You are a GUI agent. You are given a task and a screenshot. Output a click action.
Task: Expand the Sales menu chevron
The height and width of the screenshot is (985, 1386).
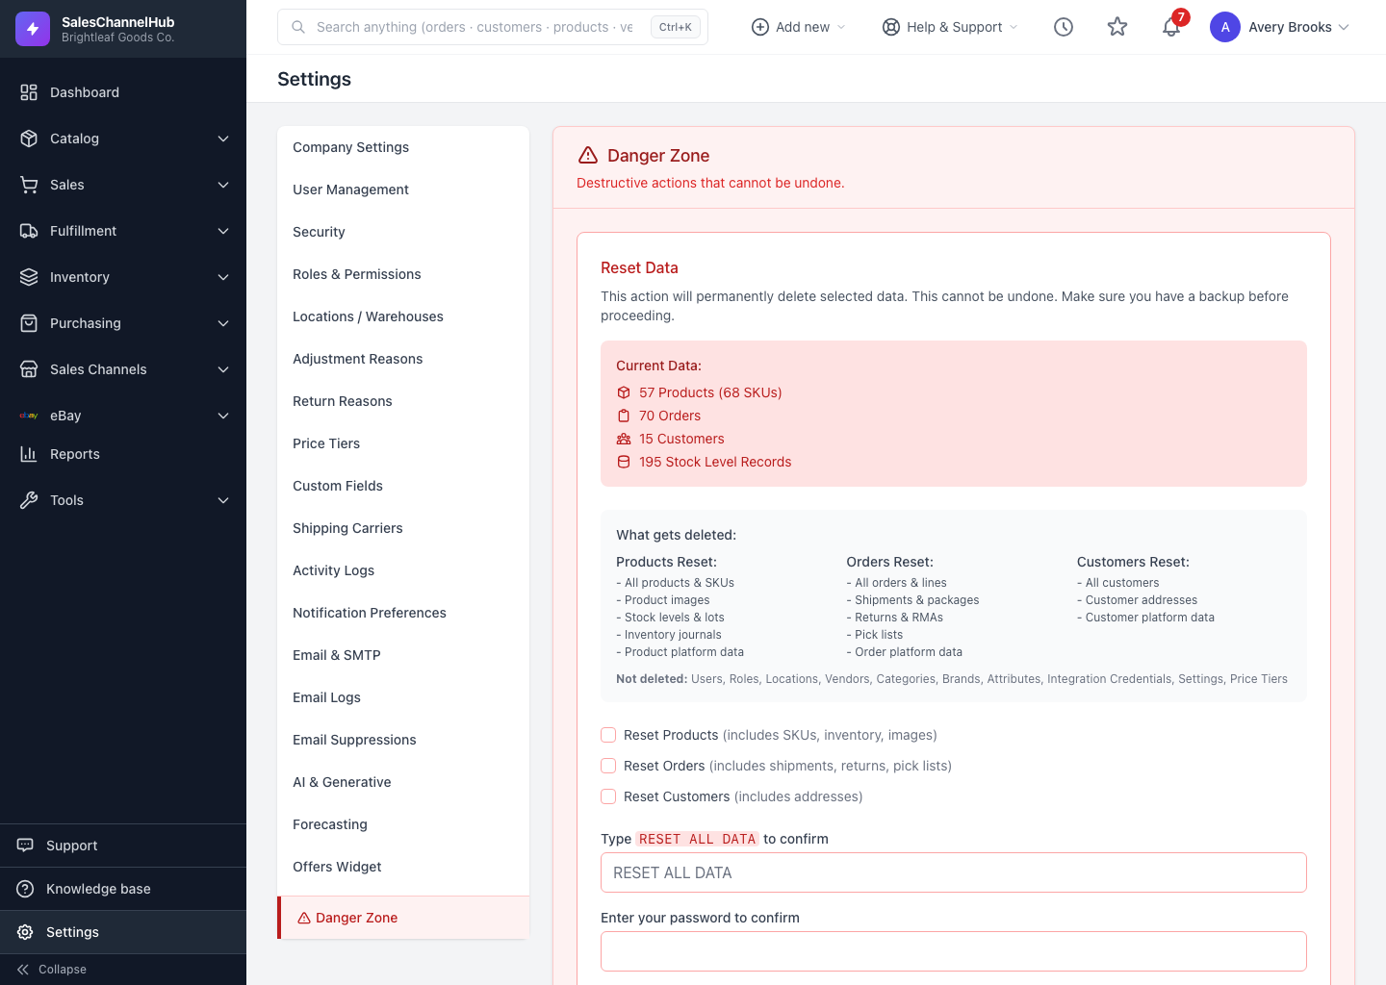(223, 185)
